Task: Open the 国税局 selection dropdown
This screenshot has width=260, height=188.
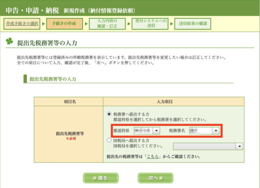Action: point(208,146)
